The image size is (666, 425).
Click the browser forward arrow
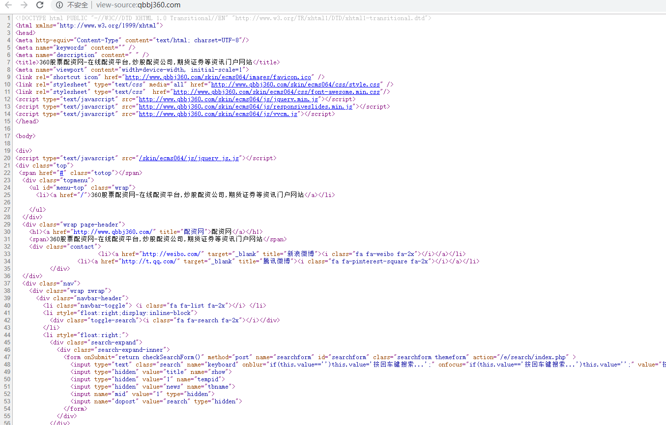[x=24, y=5]
